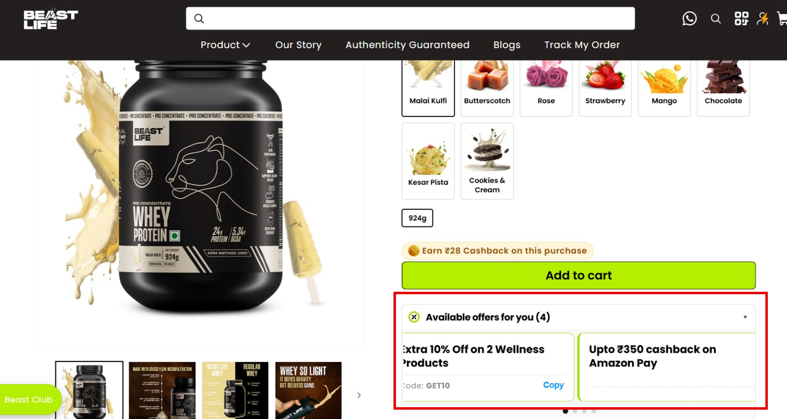This screenshot has height=419, width=787.
Task: Open the shopping cart icon
Action: (x=782, y=19)
